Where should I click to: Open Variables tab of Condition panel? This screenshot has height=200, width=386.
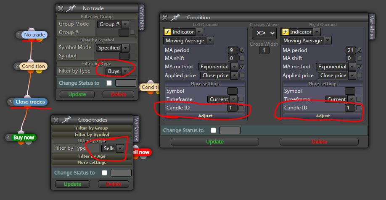click(x=372, y=27)
